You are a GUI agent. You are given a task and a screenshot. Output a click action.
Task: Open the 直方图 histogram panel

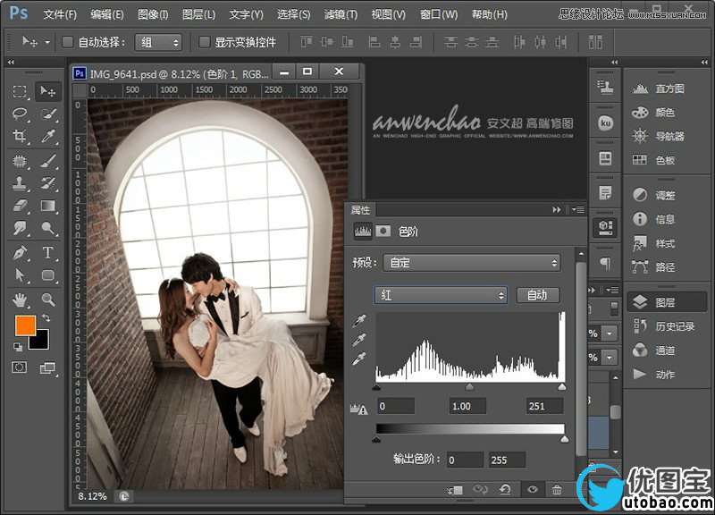point(659,89)
